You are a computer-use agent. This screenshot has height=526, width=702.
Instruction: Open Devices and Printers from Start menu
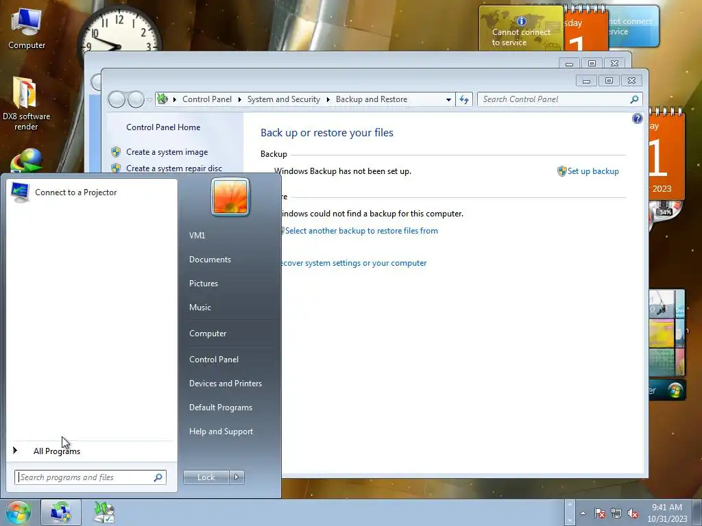[226, 384]
